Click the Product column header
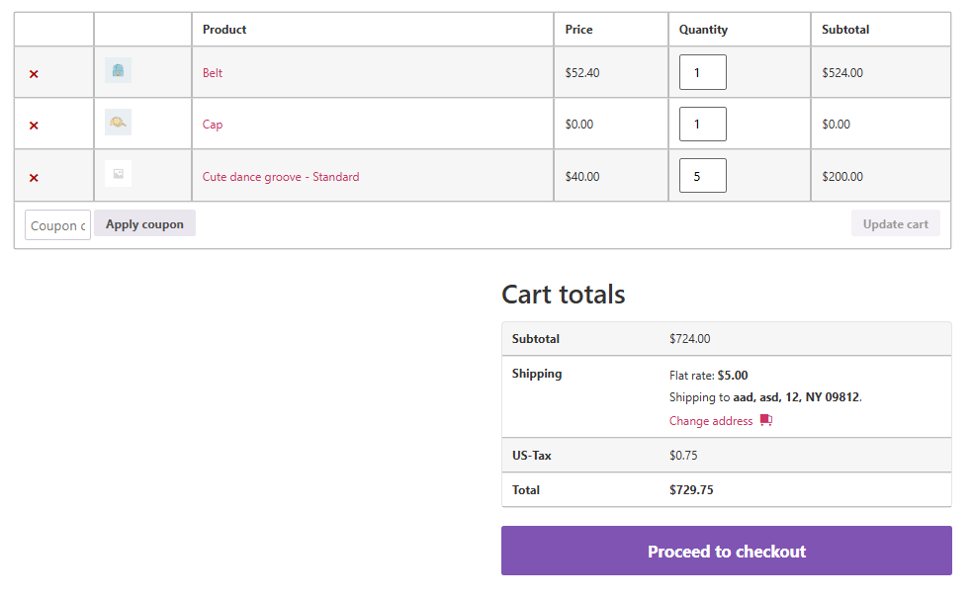This screenshot has height=599, width=972. tap(224, 30)
